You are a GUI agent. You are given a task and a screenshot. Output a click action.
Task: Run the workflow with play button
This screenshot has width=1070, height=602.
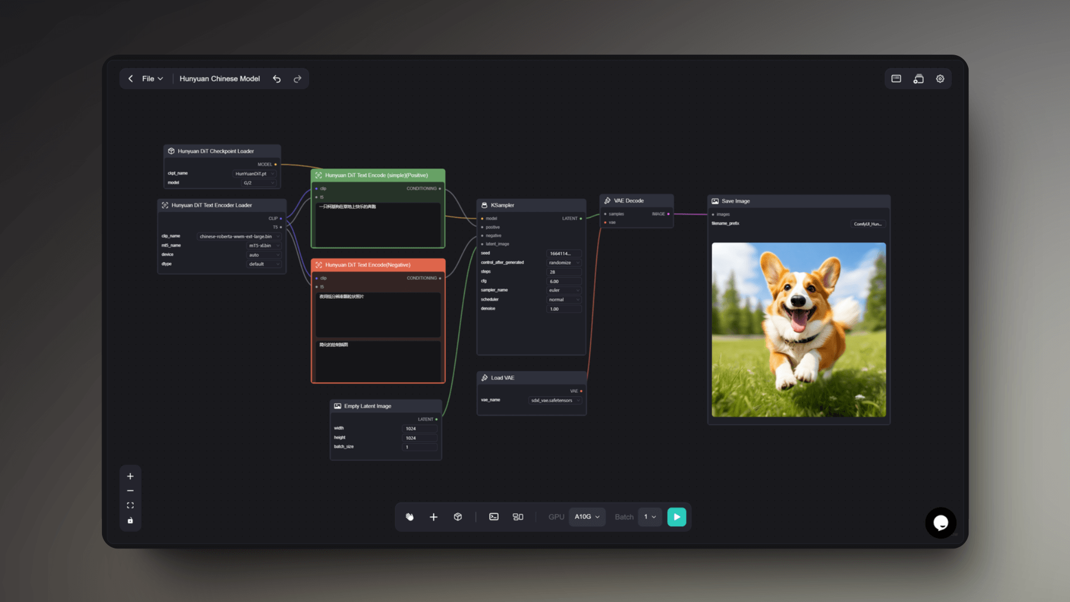677,517
